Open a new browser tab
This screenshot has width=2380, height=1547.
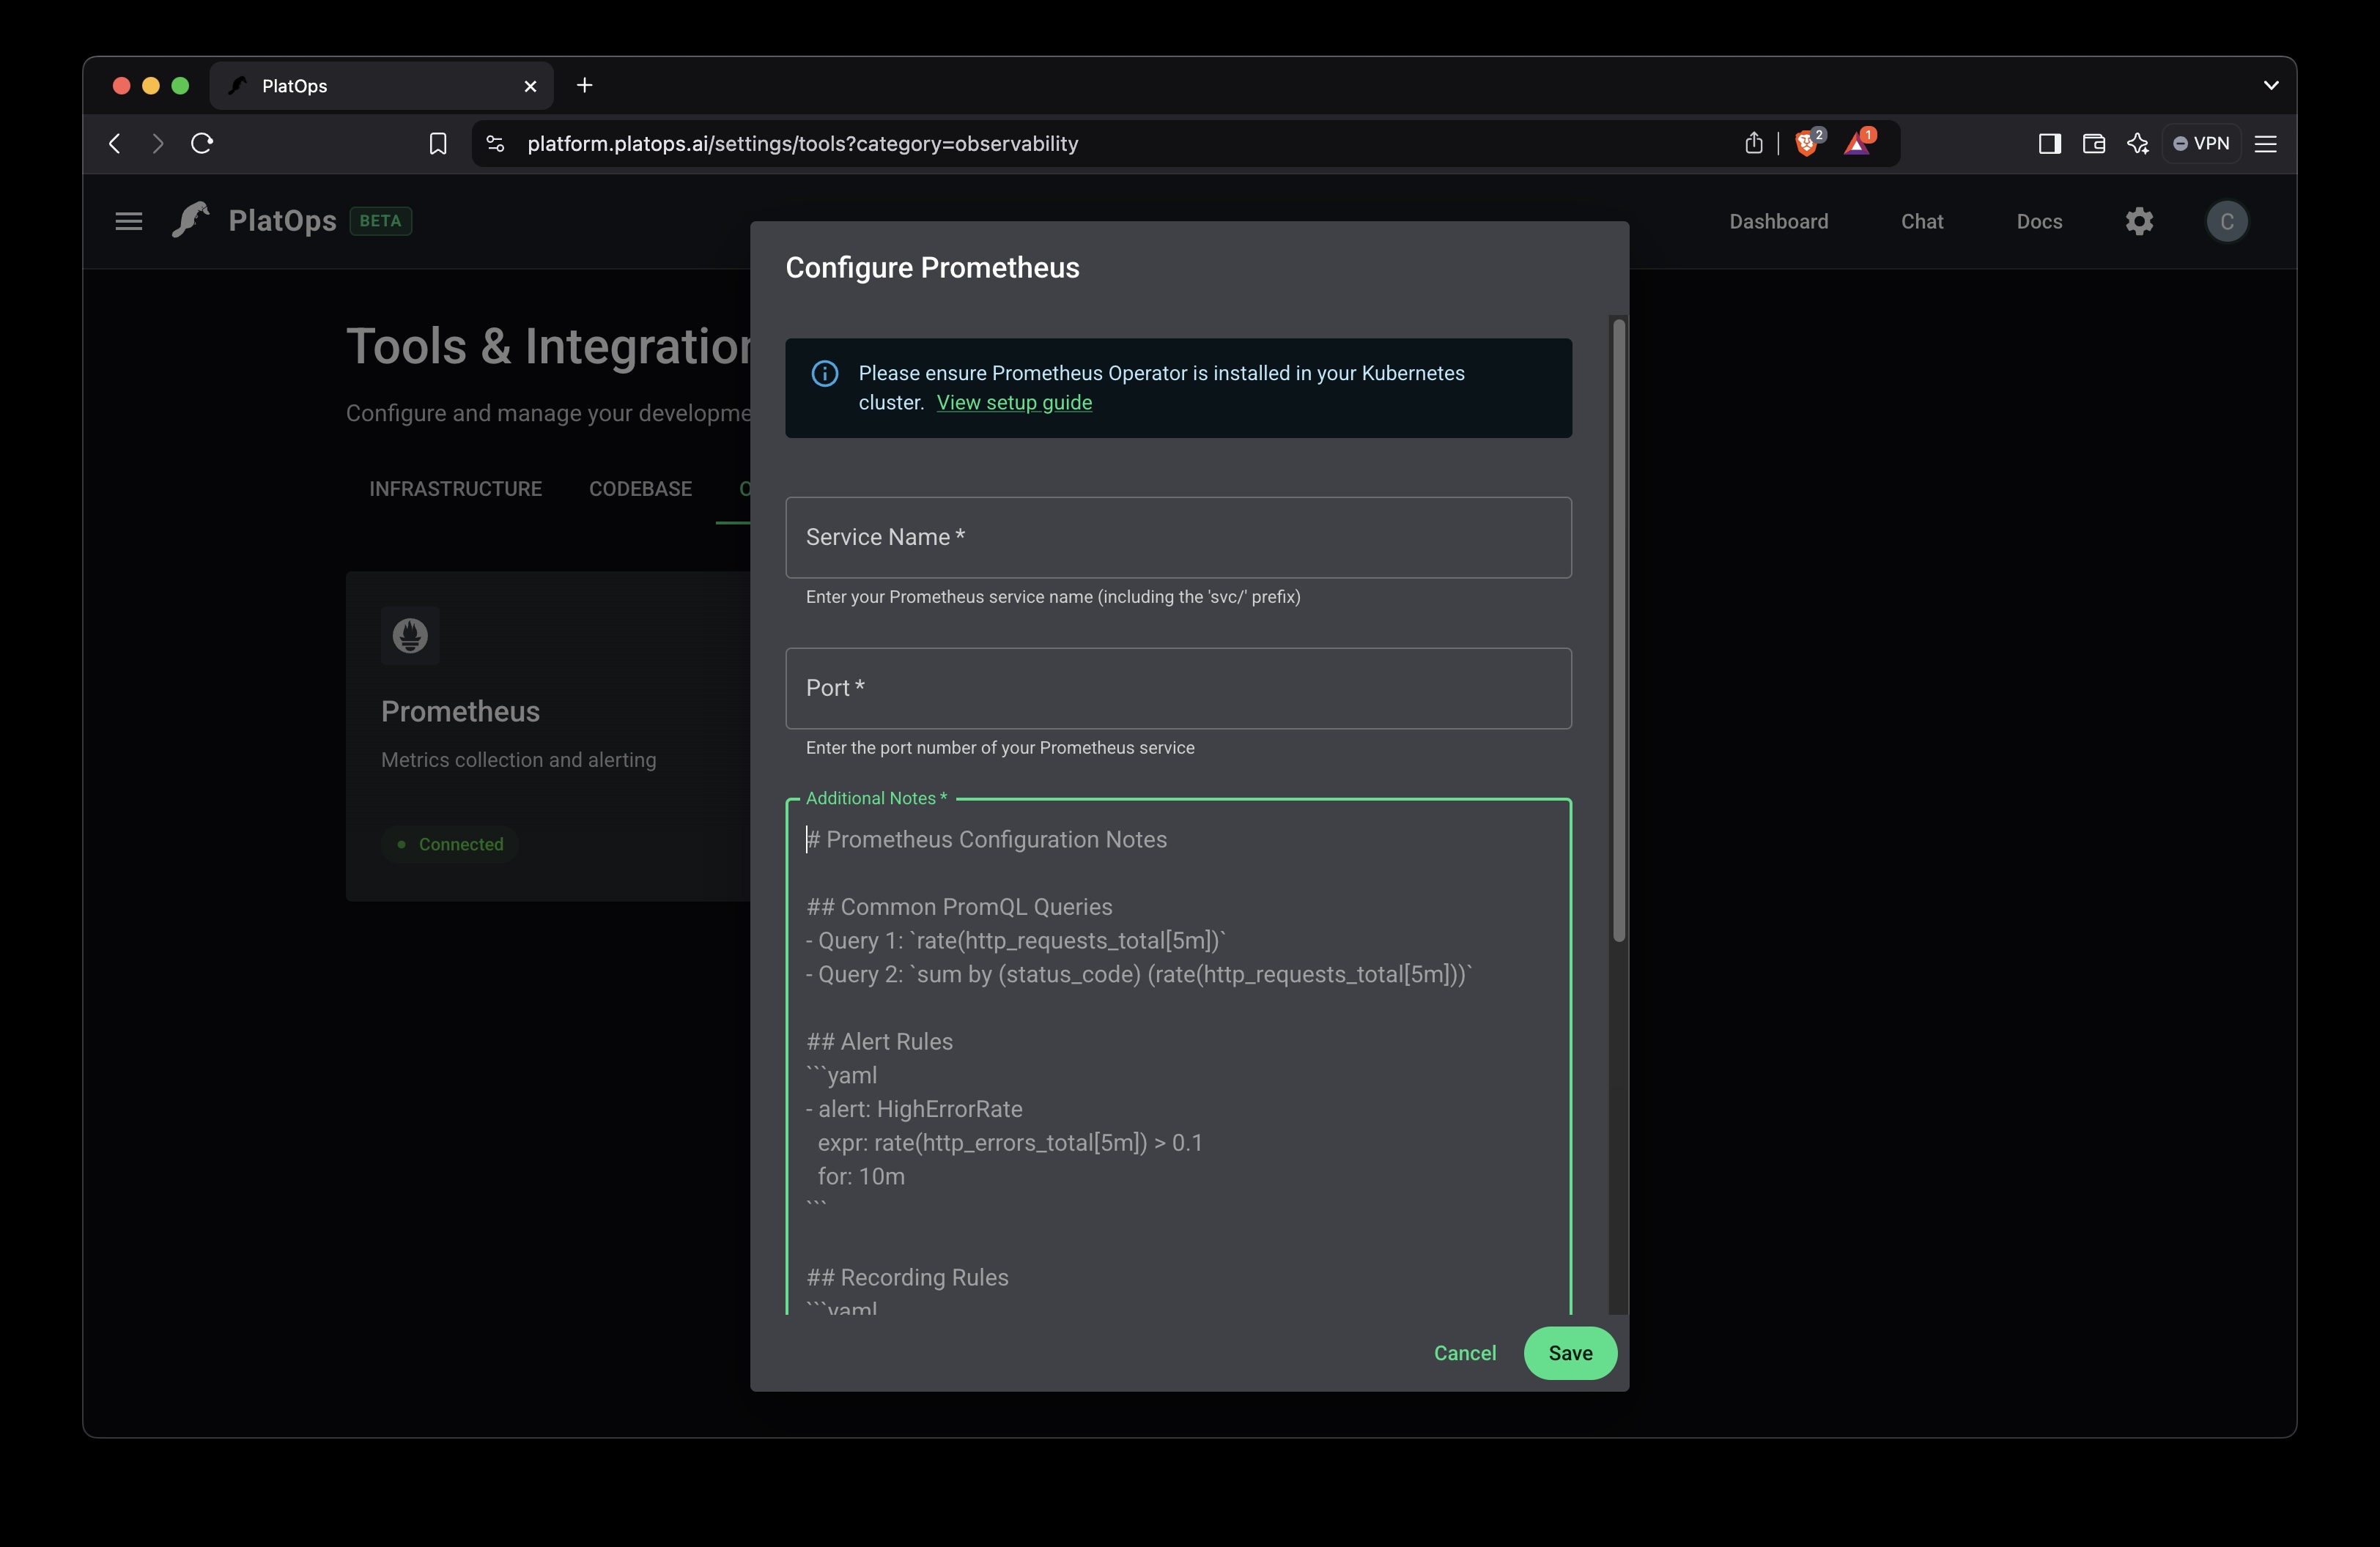pyautogui.click(x=585, y=86)
